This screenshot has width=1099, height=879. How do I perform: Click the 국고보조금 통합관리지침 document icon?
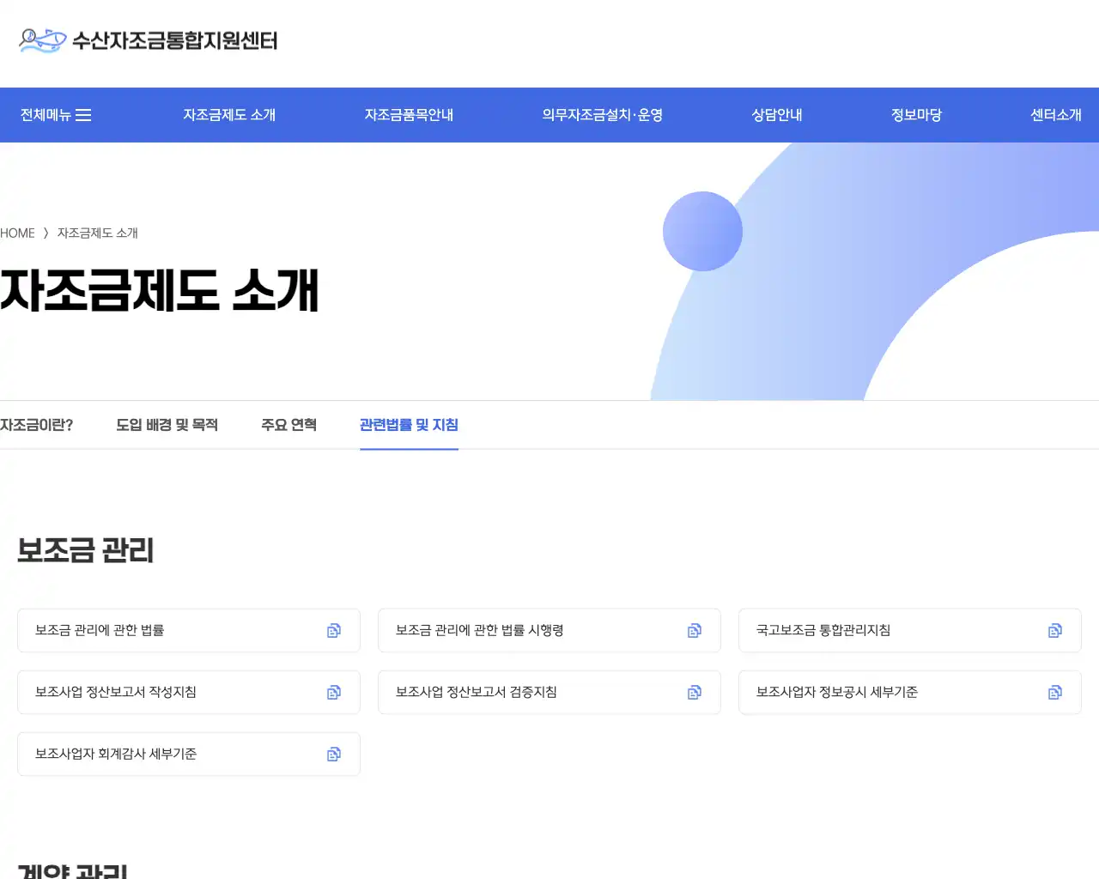(x=1053, y=630)
